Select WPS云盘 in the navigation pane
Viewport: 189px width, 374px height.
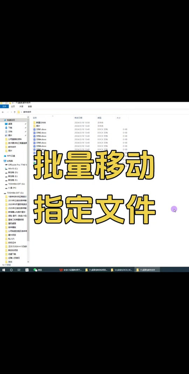point(9,156)
